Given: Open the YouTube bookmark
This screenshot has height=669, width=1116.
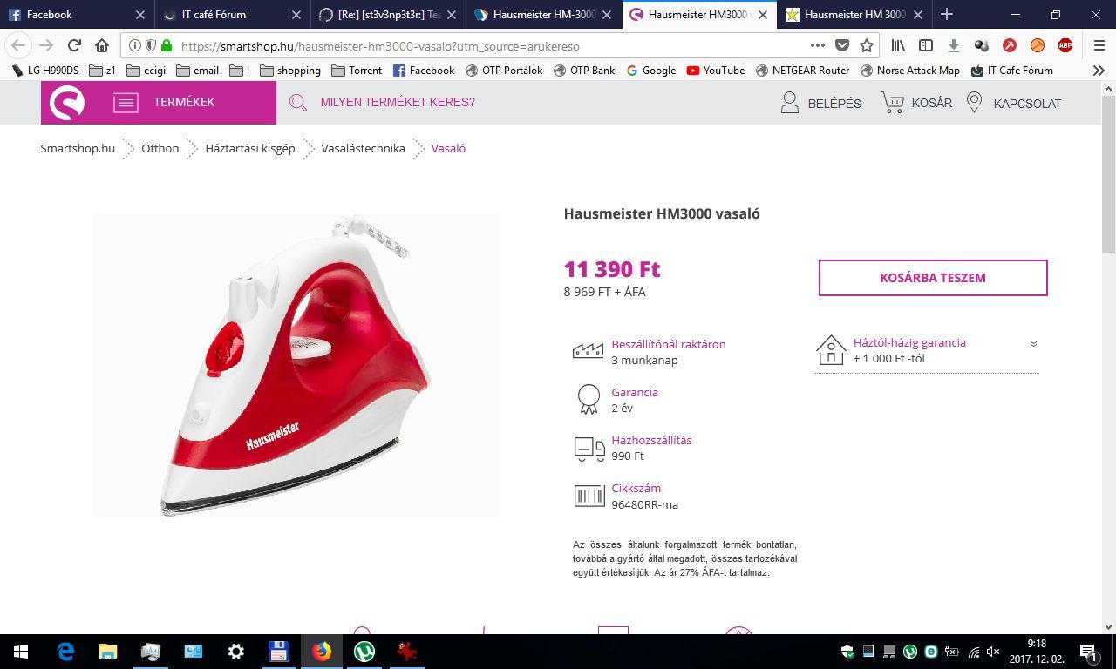Looking at the screenshot, I should [715, 71].
